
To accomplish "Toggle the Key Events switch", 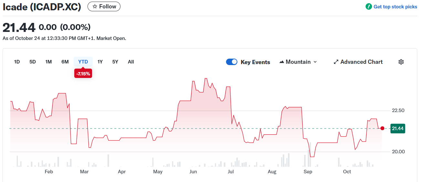I will pos(232,62).
